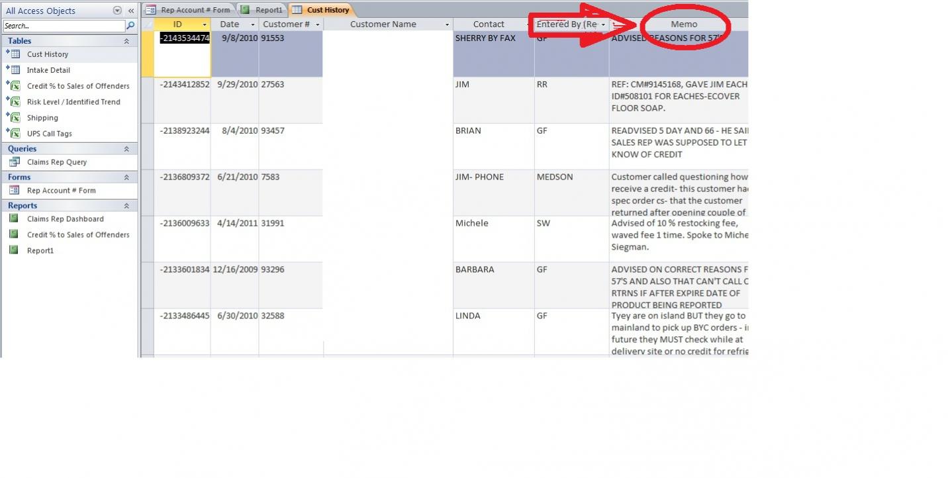This screenshot has width=948, height=478.
Task: Click the Report1 report icon in navigation pane
Action: (14, 251)
